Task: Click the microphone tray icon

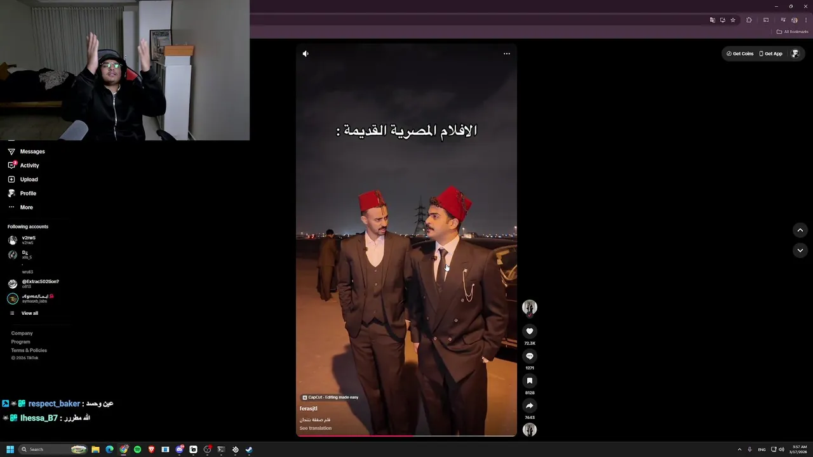Action: 749,449
